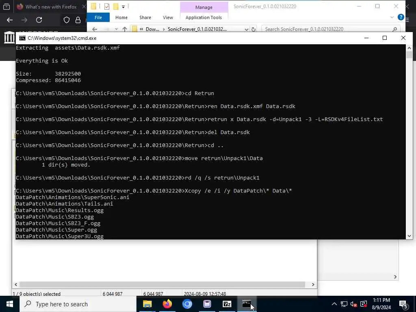Viewport: 416px width, 312px height.
Task: Click the muted volume tray icon
Action: [354, 304]
